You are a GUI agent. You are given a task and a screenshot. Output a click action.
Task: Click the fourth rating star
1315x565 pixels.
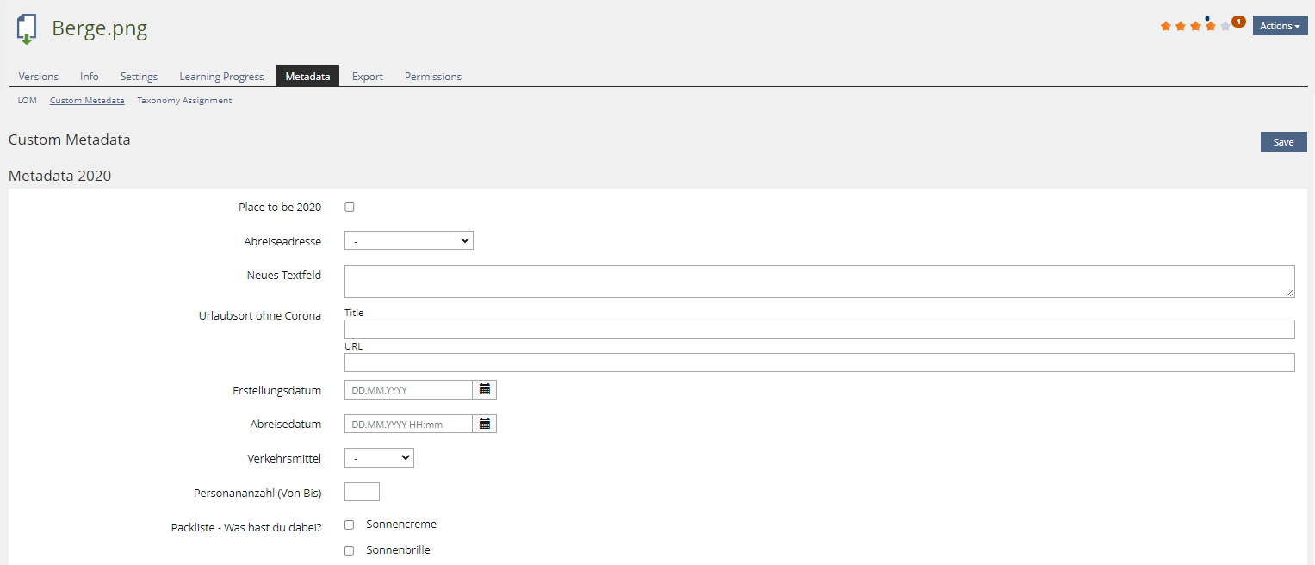coord(1210,26)
